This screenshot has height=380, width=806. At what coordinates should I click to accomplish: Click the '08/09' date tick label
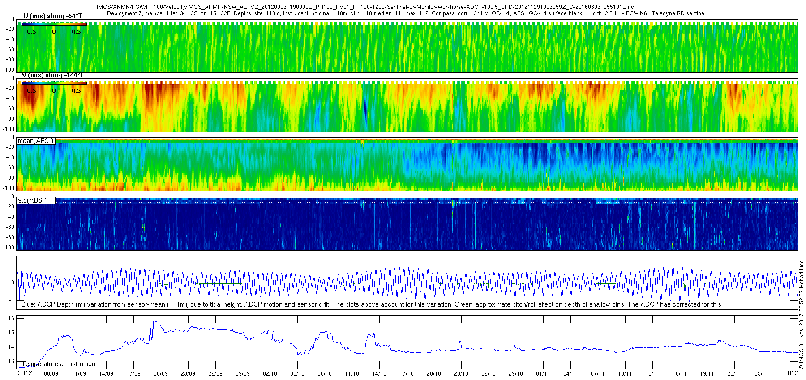[51, 374]
